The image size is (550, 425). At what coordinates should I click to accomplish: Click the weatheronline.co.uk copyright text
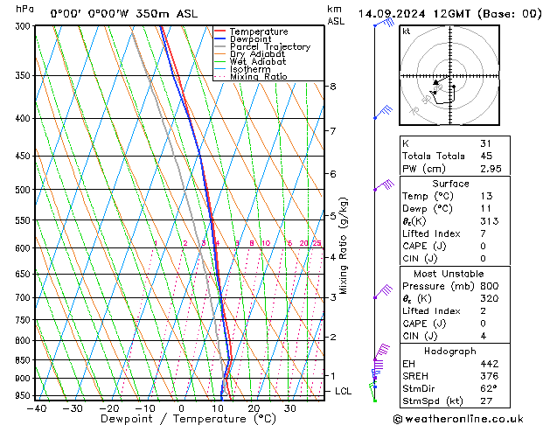458,419
